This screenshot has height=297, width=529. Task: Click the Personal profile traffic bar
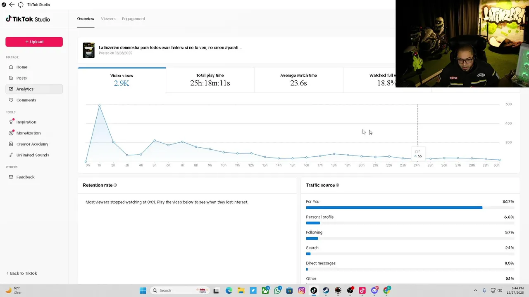point(410,223)
